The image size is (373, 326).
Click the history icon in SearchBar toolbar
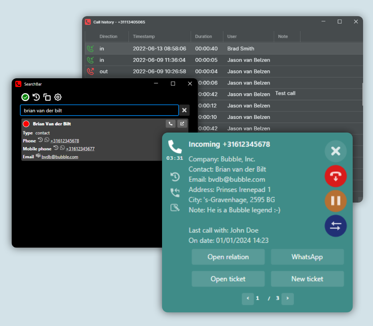tap(36, 97)
